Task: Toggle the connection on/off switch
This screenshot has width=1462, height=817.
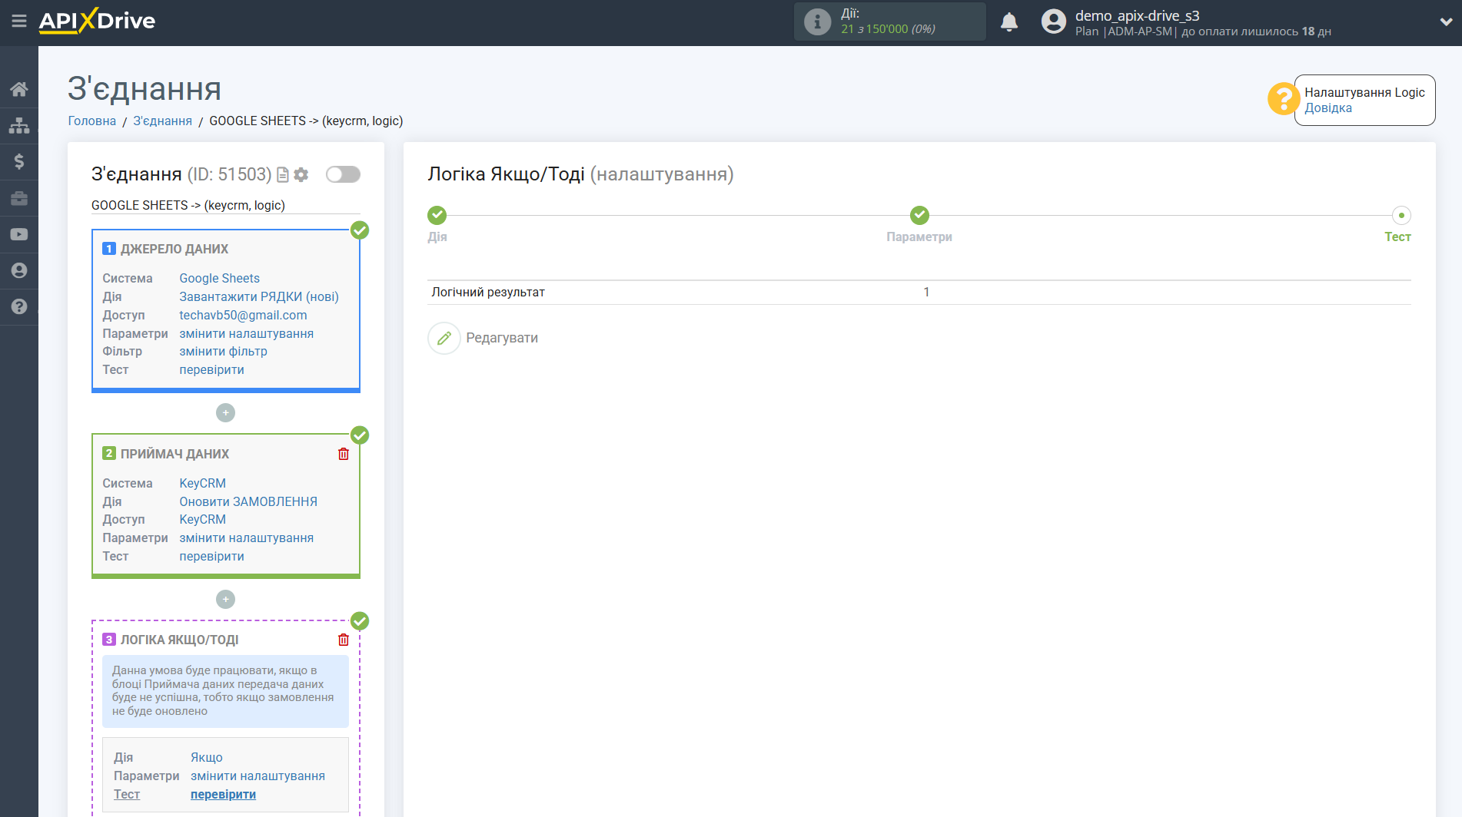Action: [x=343, y=174]
